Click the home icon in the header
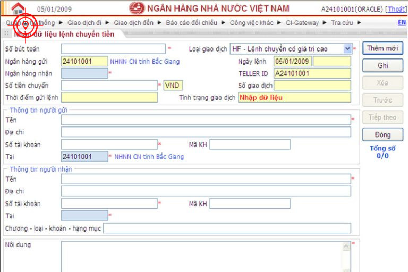The width and height of the screenshot is (408, 272). pos(18,8)
